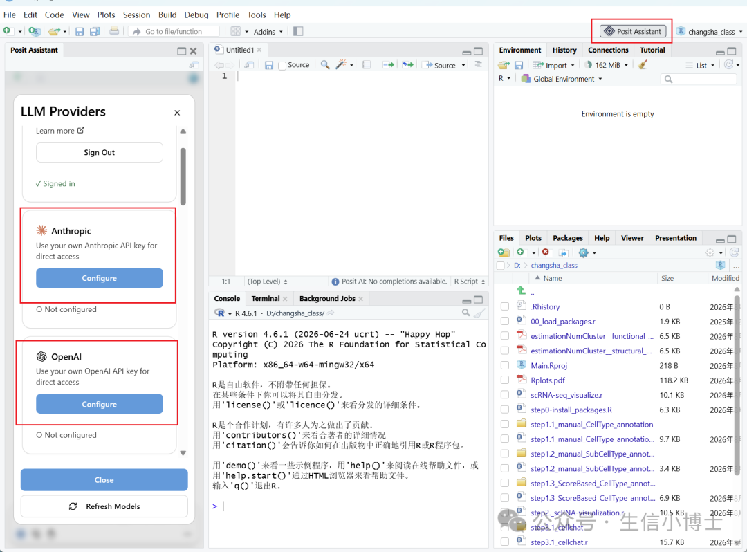Click the refresh Environment icon
The image size is (747, 552).
(x=728, y=64)
